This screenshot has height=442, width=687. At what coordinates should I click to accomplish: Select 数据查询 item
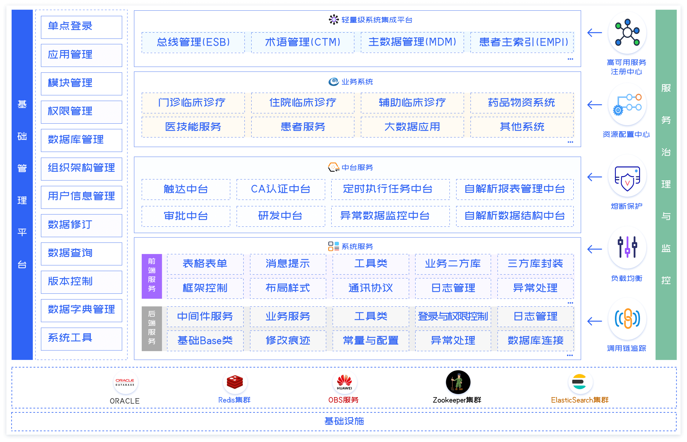(x=82, y=254)
